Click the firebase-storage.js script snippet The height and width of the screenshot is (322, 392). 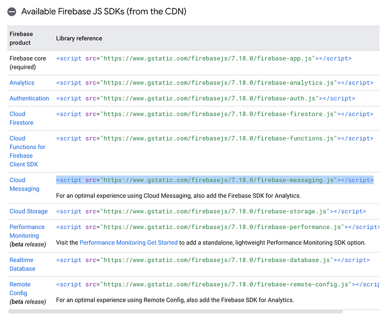(211, 212)
